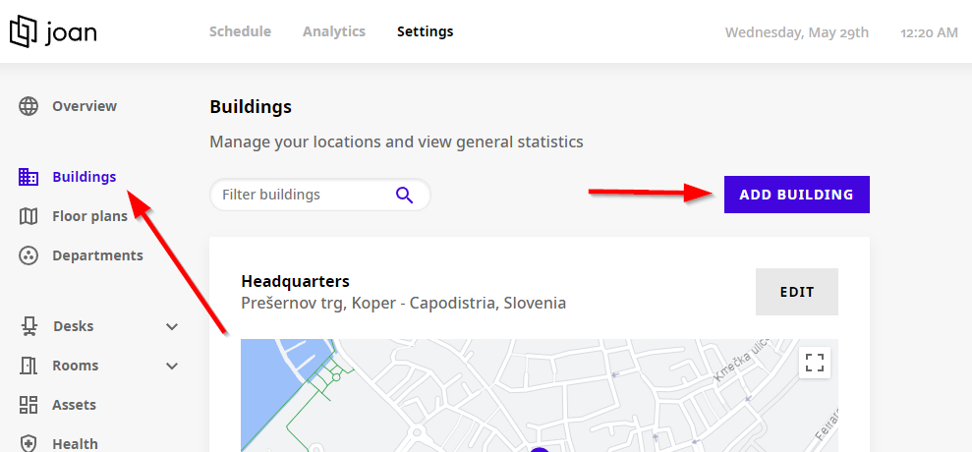
Task: Open the Floor plans map icon
Action: point(29,216)
